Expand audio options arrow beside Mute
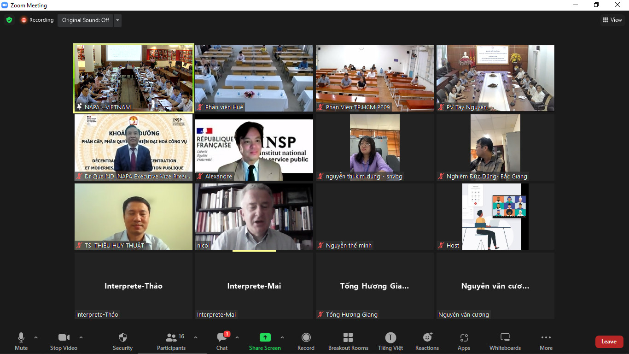 (36, 337)
